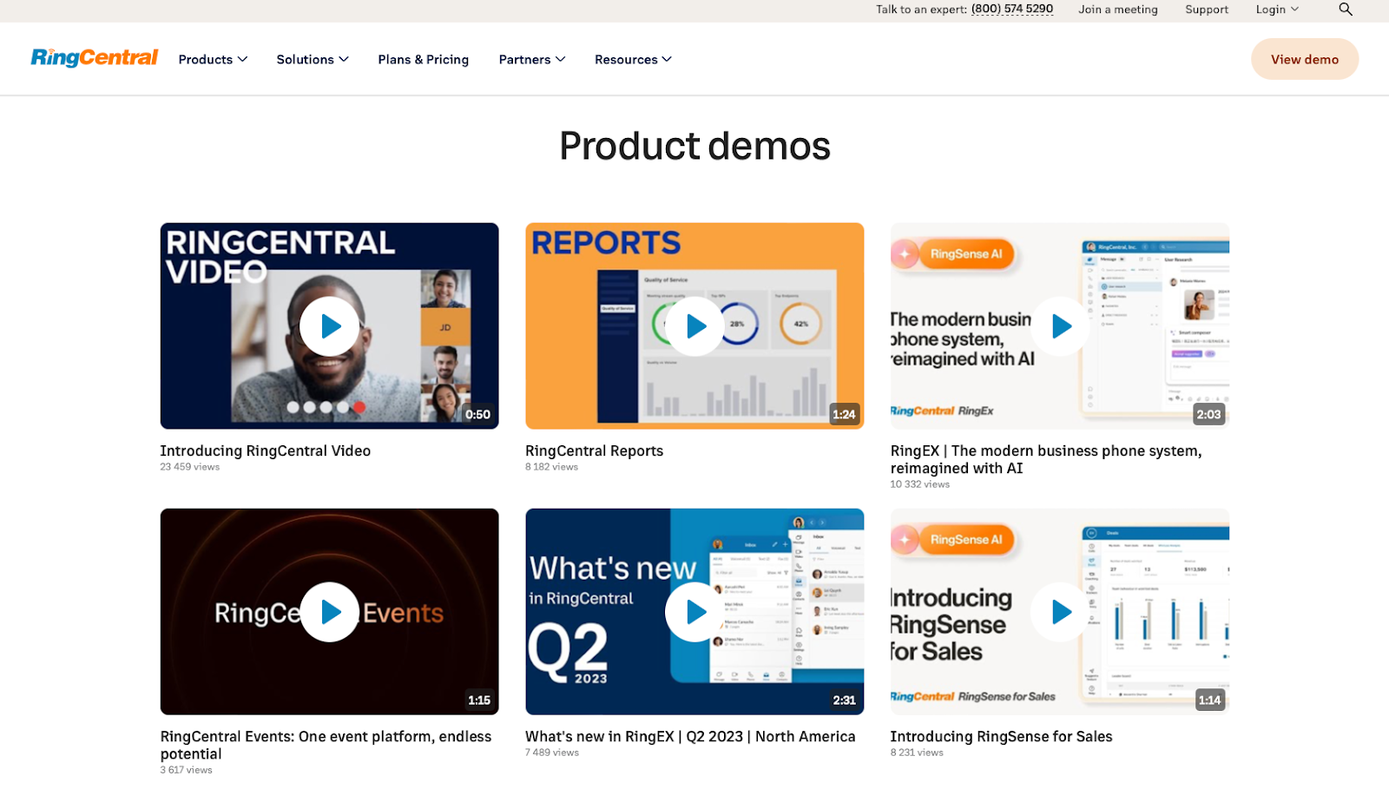
Task: Play the Introducing RingSense for Sales video
Action: tap(1060, 612)
